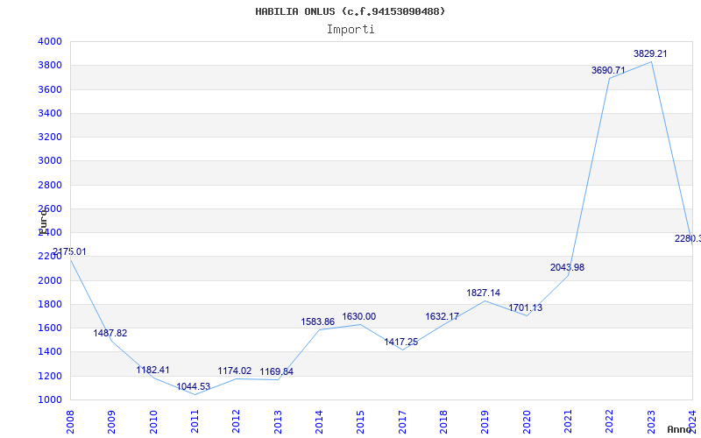The height and width of the screenshot is (438, 701).
Task: Click the 2021 x-axis year label
Action: click(x=568, y=422)
